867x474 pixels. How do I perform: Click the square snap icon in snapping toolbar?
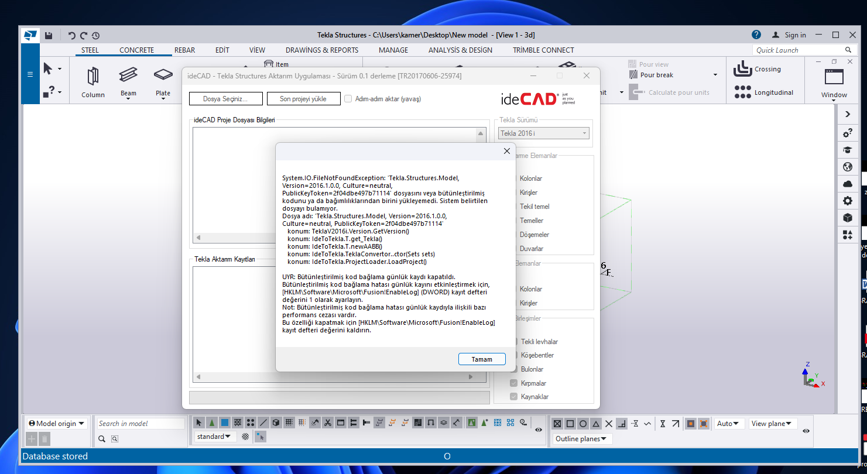570,424
